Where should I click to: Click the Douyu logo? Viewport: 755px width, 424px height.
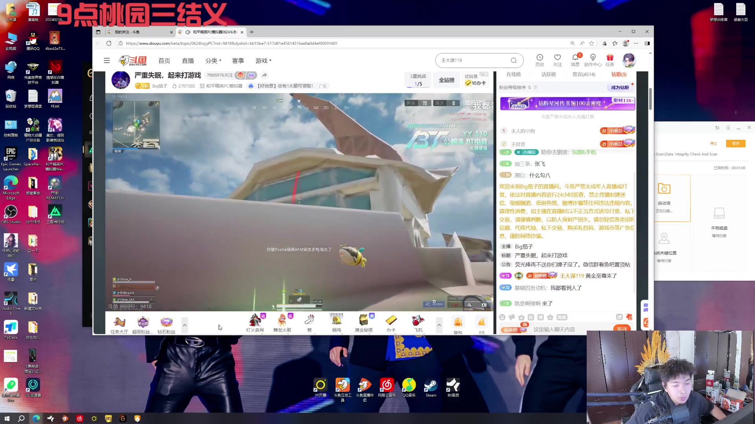coord(133,60)
